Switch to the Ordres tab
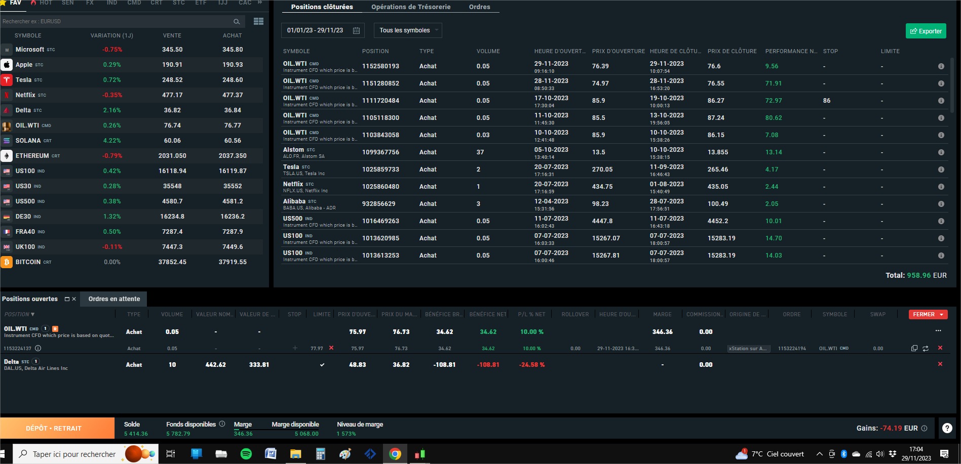Screen dimensions: 961x464 coord(480,7)
